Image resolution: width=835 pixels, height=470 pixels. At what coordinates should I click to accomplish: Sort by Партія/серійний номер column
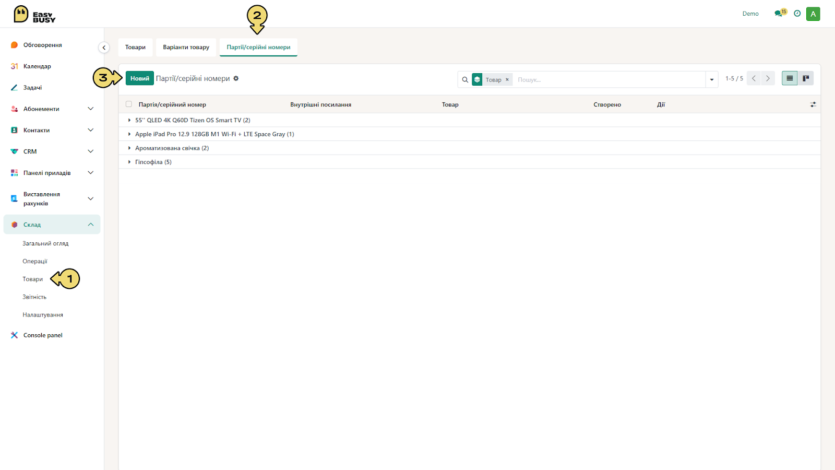[x=172, y=104]
